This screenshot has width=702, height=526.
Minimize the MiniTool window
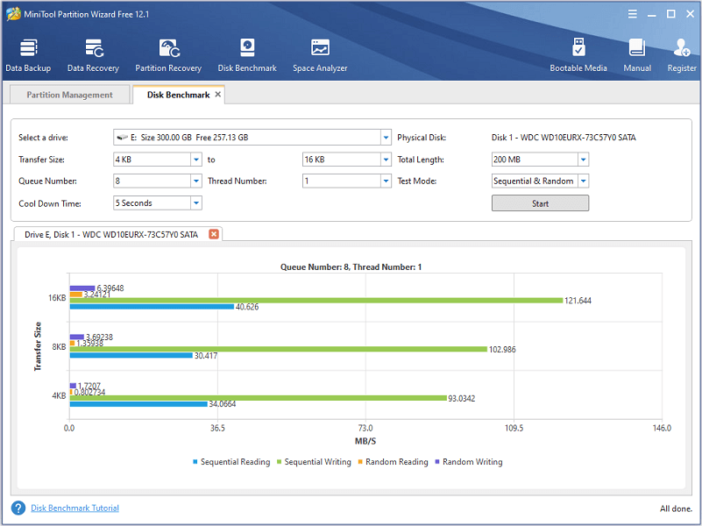point(652,15)
